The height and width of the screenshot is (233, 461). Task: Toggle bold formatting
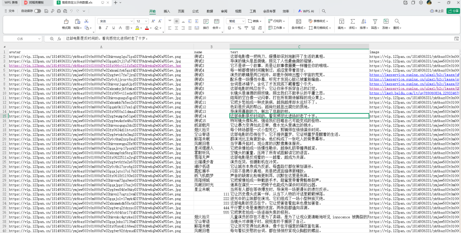[100, 28]
